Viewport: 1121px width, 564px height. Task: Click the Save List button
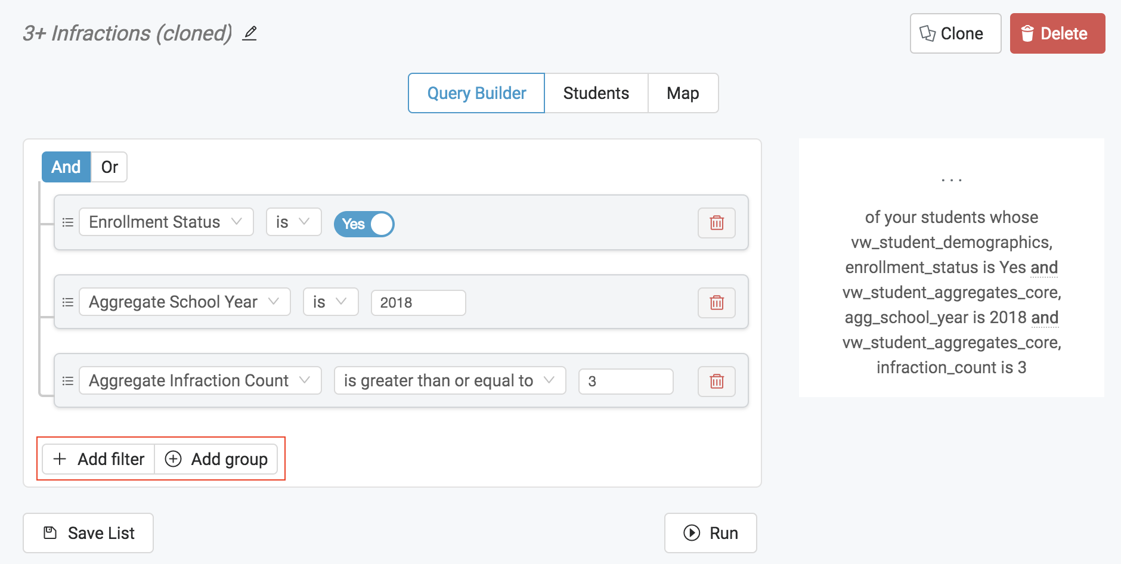pos(88,533)
